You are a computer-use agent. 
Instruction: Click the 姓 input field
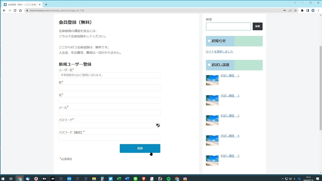[110, 88]
